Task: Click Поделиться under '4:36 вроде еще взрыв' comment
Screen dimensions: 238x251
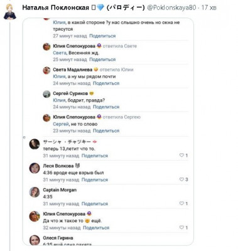Action: click(95, 179)
